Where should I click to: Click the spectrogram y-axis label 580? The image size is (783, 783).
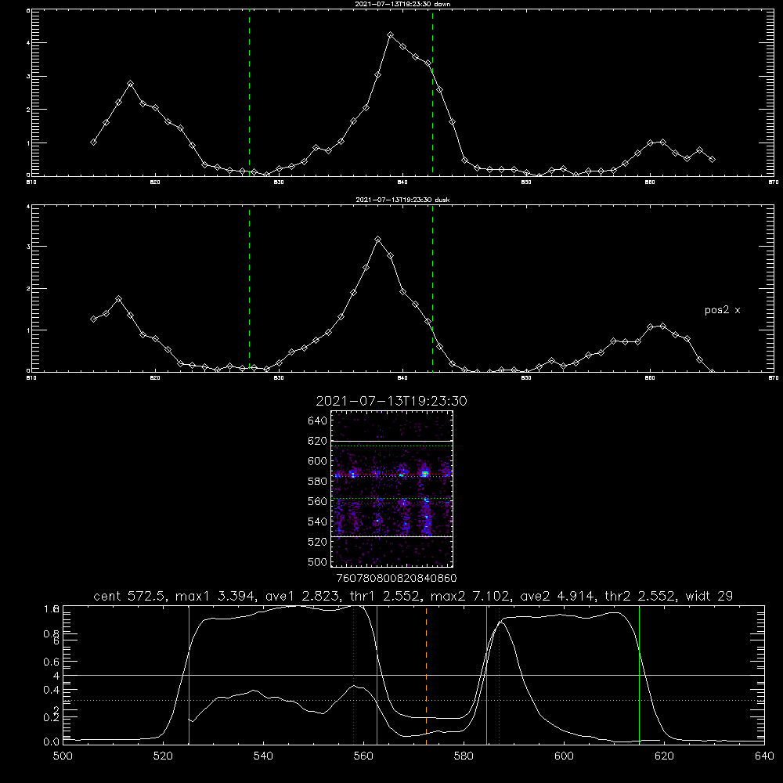318,482
